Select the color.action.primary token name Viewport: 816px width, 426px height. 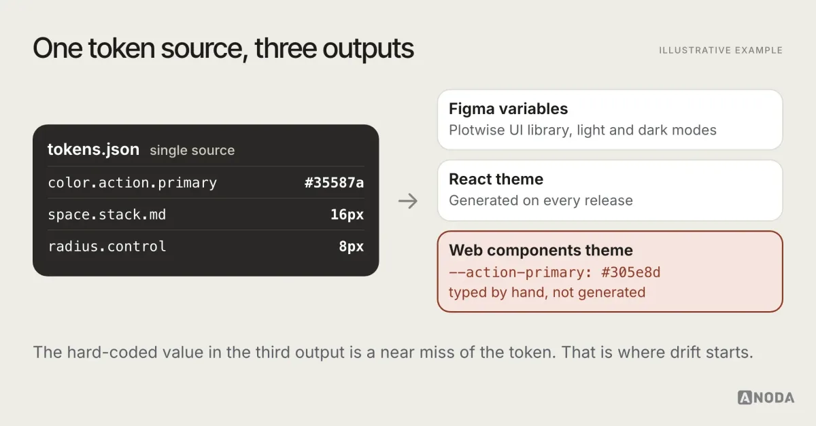click(x=133, y=183)
